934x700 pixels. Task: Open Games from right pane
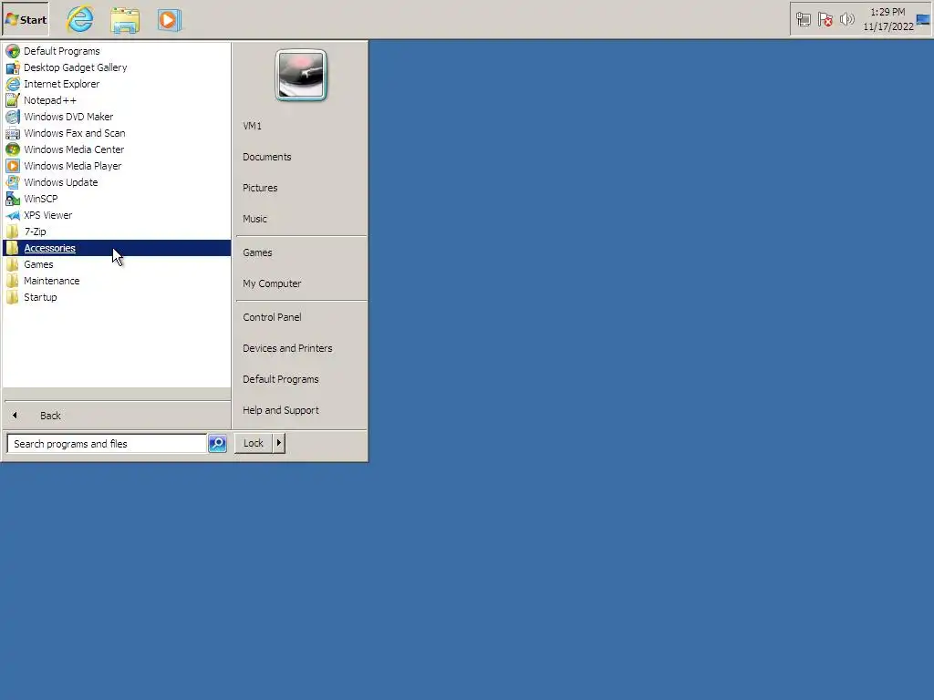[x=257, y=253]
